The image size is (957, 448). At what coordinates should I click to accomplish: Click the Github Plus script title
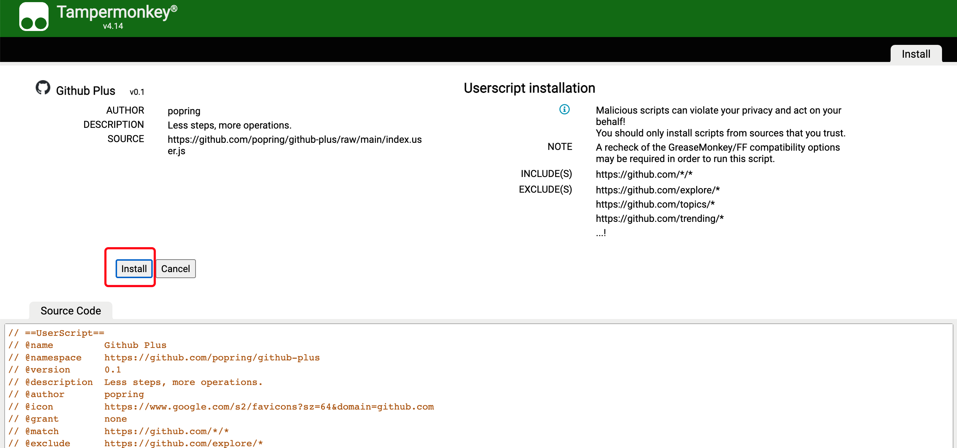point(85,91)
